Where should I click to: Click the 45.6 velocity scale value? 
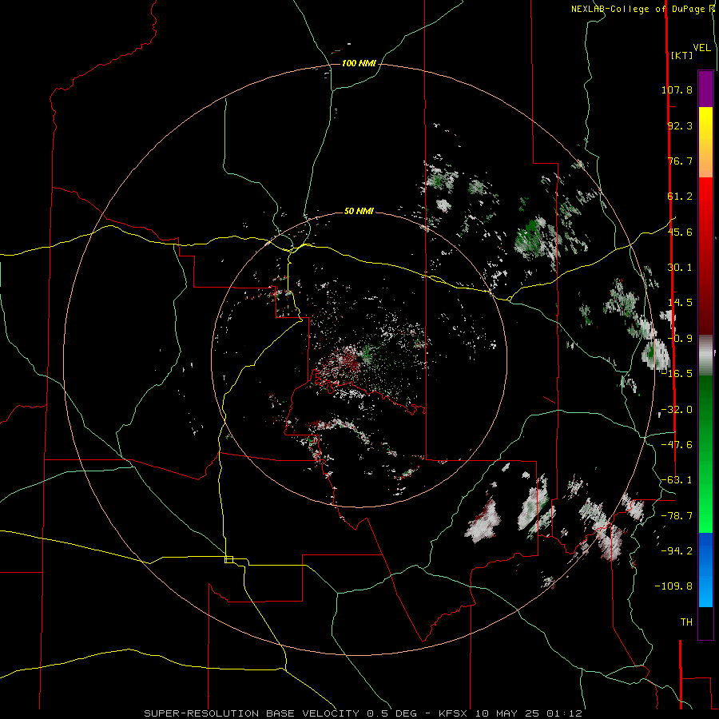(680, 232)
